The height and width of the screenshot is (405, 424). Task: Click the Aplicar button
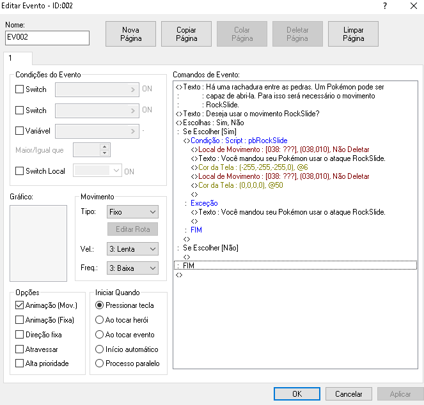[400, 394]
